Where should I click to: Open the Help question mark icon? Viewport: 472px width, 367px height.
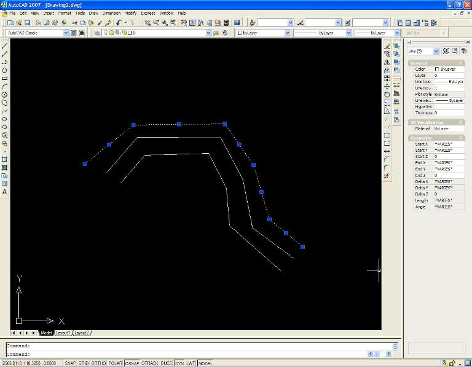tap(237, 23)
